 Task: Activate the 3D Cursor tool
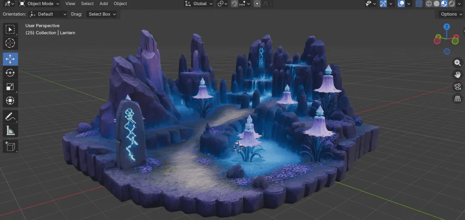tap(10, 43)
